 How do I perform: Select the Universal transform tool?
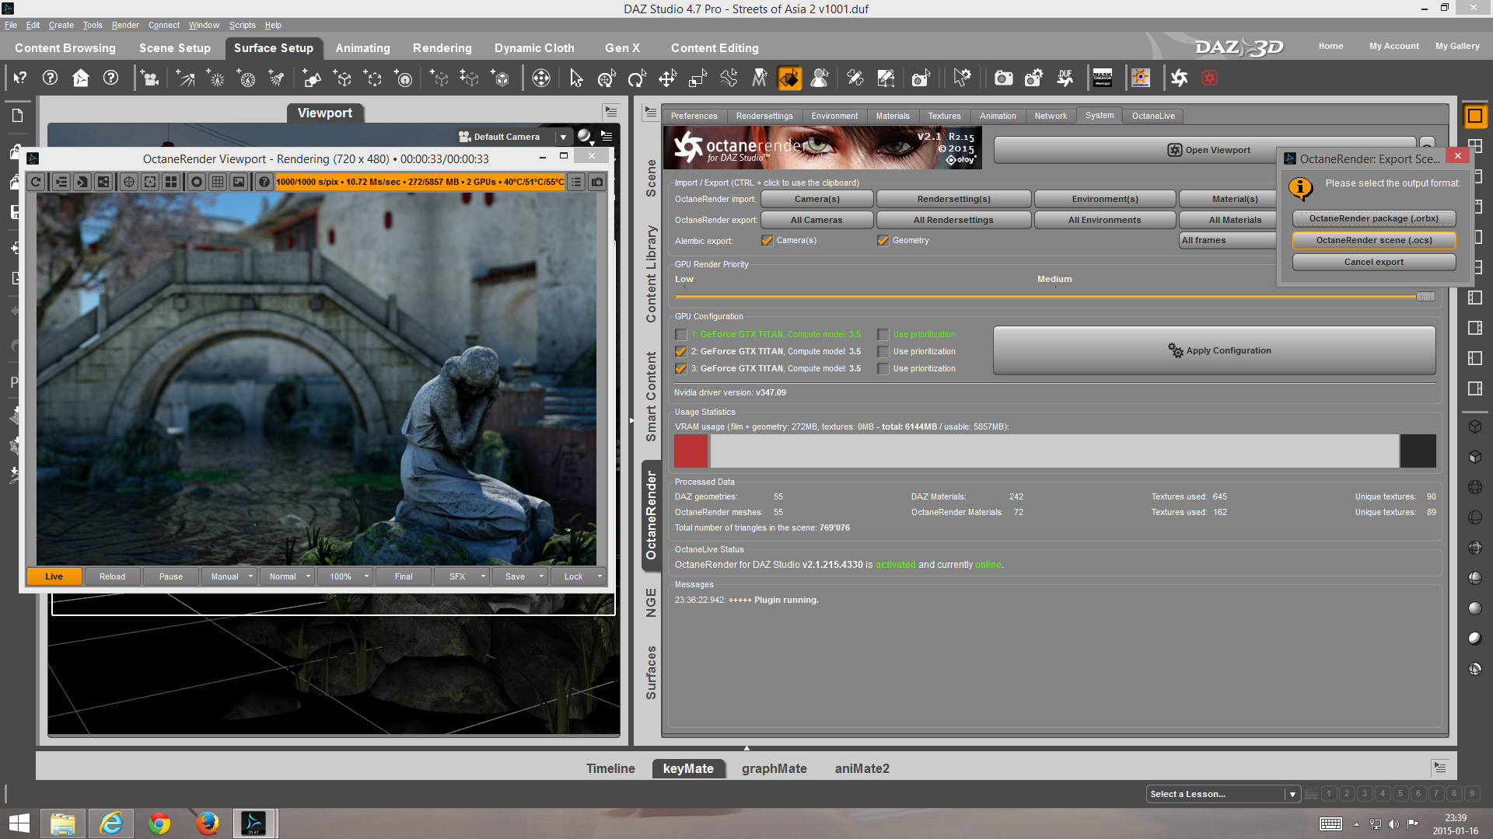click(x=606, y=78)
